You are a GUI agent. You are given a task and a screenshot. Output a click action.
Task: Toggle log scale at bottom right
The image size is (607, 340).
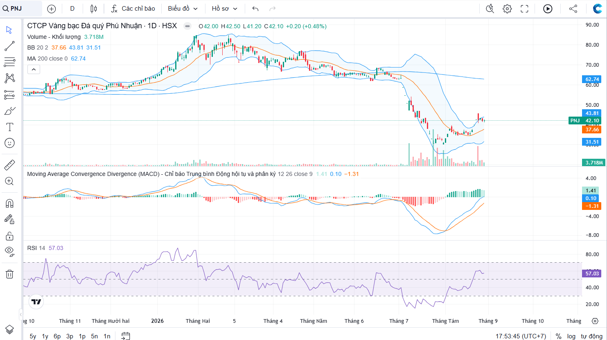click(x=571, y=336)
